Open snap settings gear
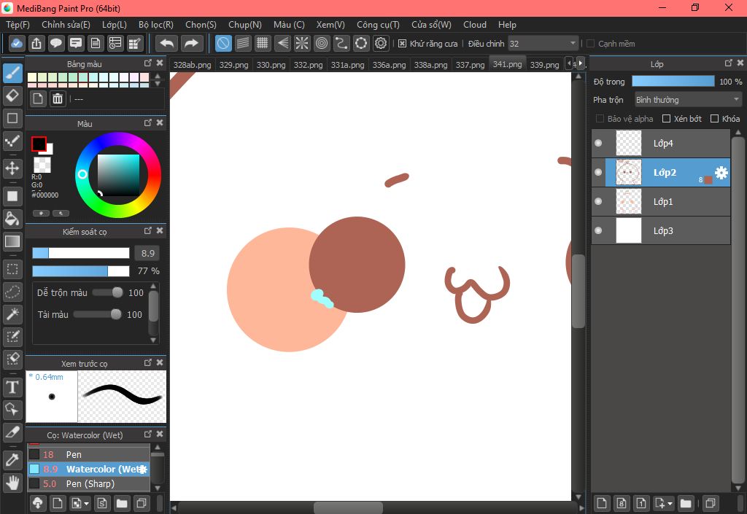This screenshot has height=514, width=747. click(381, 43)
